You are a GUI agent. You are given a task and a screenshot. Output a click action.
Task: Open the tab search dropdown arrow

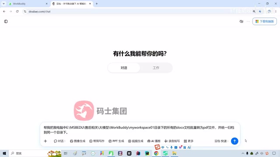(3, 3)
